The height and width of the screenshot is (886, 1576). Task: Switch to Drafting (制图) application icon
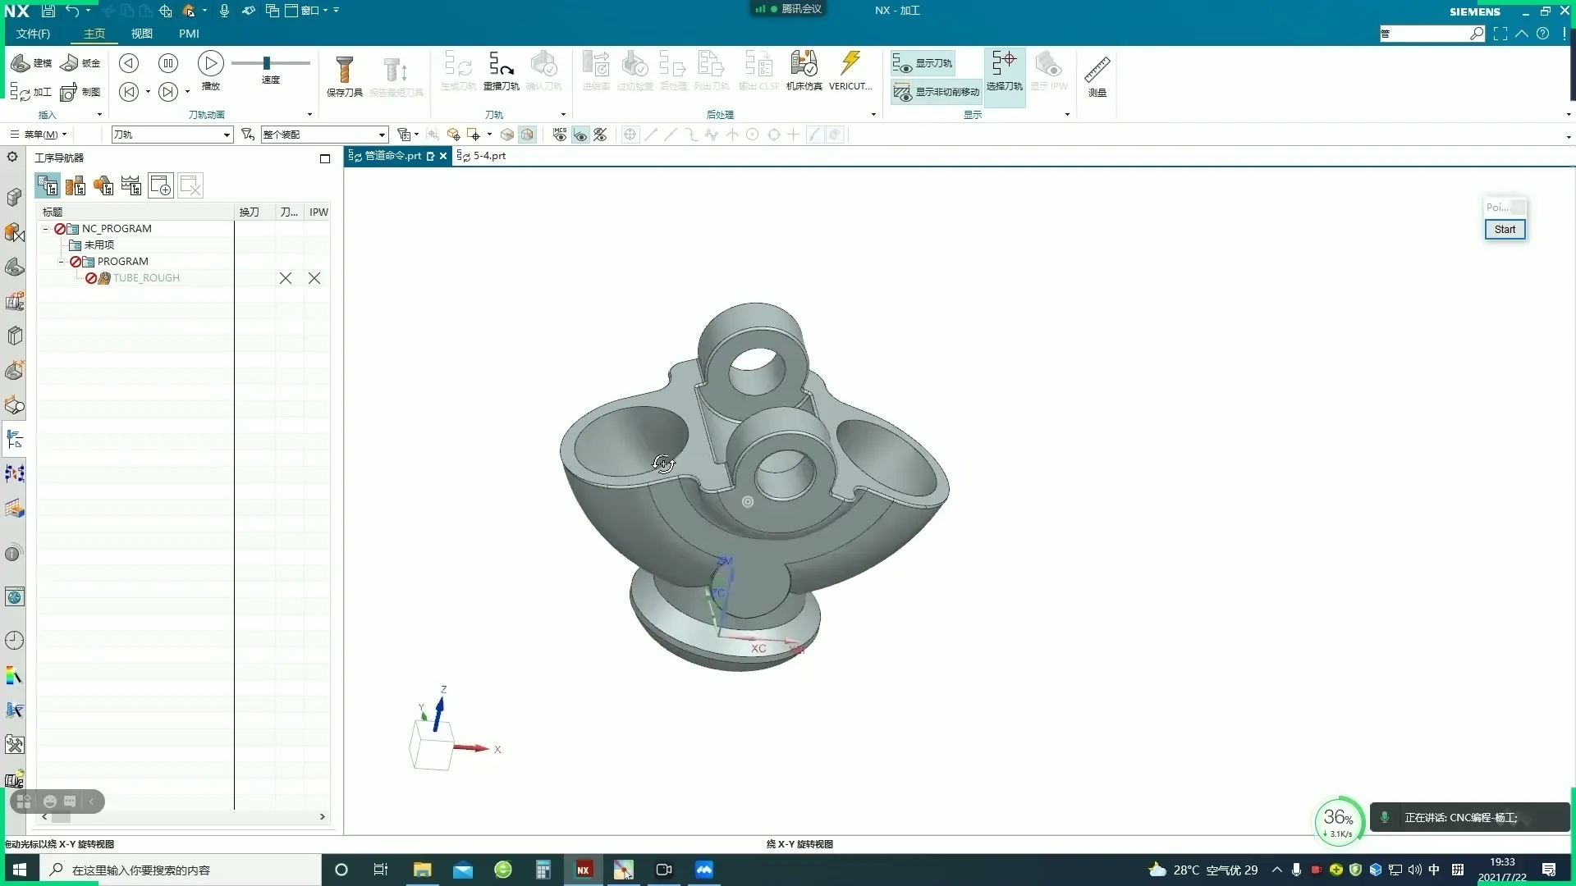80,92
